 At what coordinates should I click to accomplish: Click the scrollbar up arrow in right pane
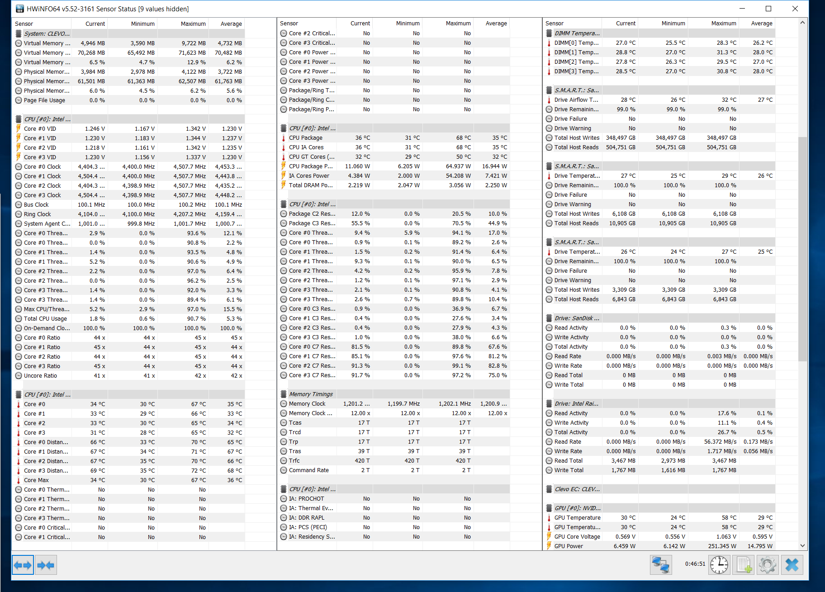pos(803,22)
